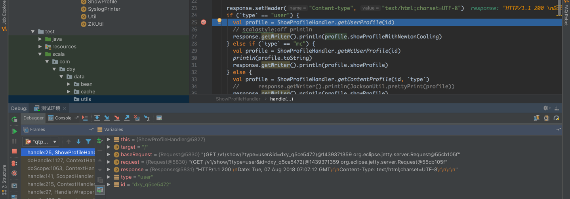Toggle the watches view icon below copy icon
The image size is (570, 199).
pos(100,190)
